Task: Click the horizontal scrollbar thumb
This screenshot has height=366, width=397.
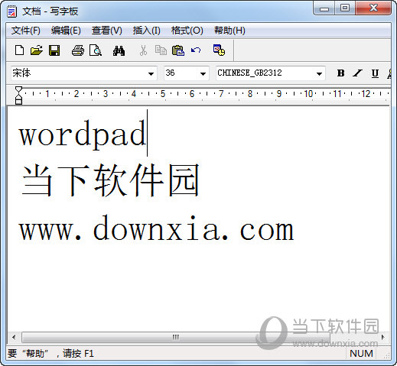Action: [176, 338]
